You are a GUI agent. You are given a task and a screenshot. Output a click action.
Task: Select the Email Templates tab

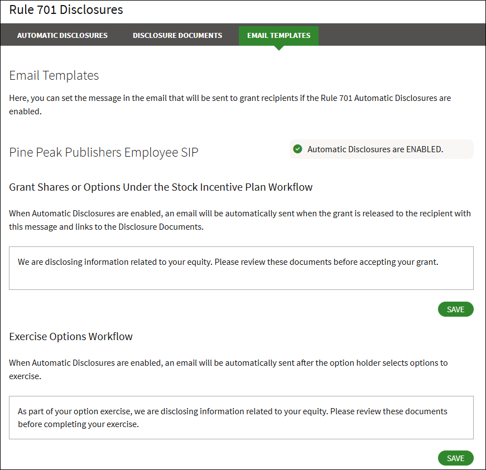pos(279,35)
